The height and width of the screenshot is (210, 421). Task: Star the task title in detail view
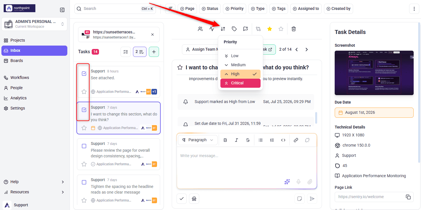(180, 67)
